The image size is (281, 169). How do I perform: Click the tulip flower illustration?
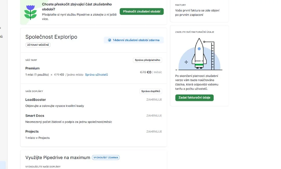pos(30,12)
